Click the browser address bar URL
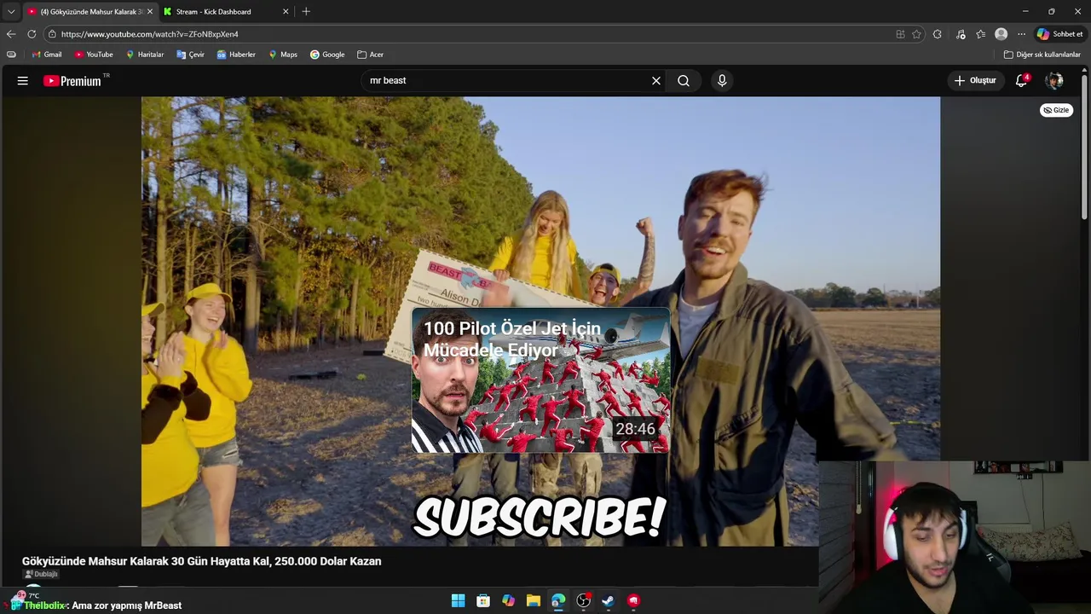Image resolution: width=1091 pixels, height=614 pixels. coord(150,34)
